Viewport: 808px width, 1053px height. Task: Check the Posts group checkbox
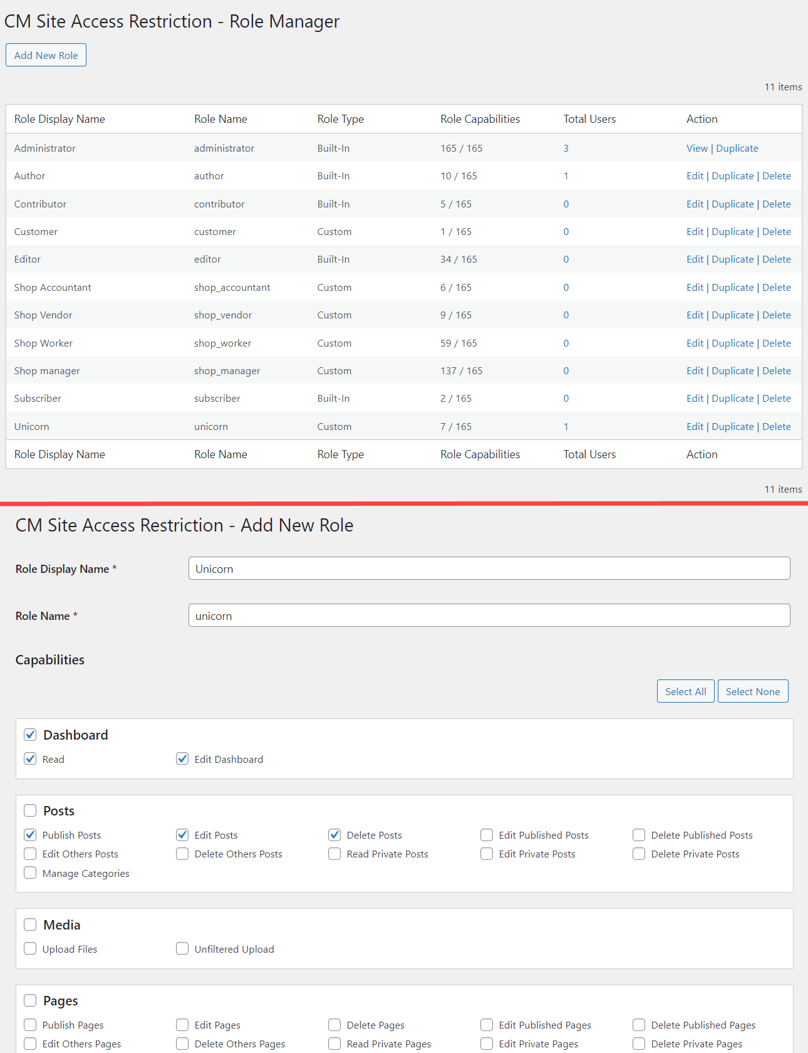coord(30,810)
